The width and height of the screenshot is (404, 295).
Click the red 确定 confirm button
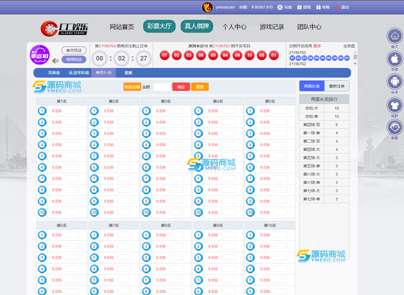click(181, 87)
